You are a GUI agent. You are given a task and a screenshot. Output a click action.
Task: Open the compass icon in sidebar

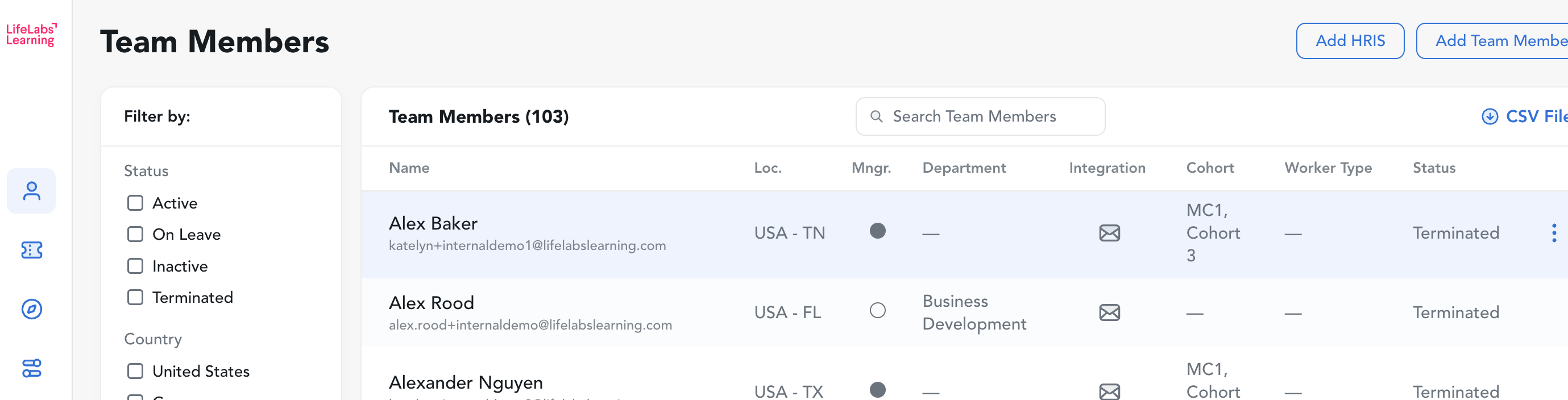pyautogui.click(x=32, y=309)
